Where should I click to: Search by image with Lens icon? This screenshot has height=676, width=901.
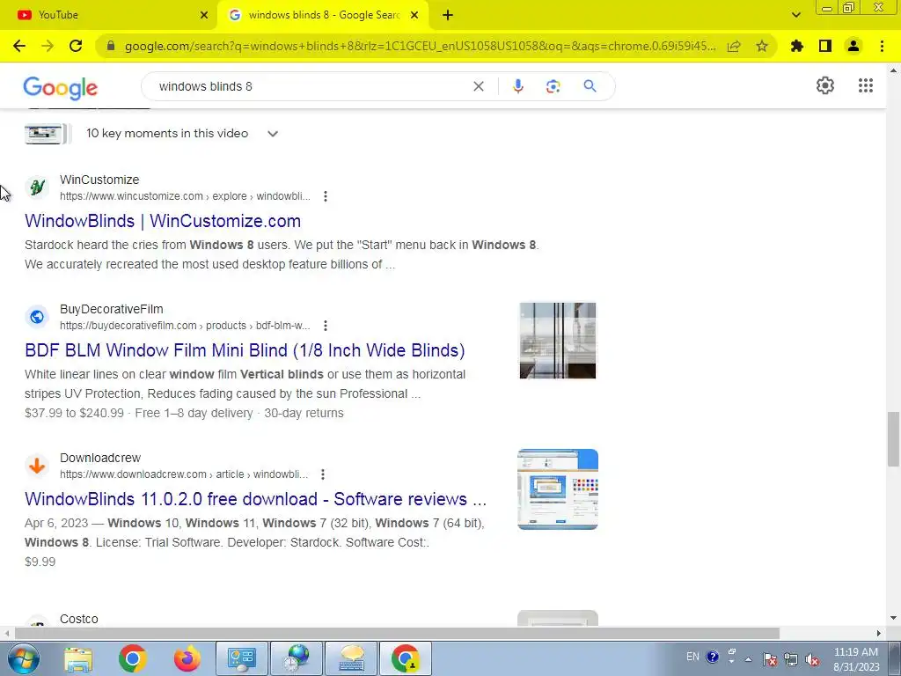pyautogui.click(x=553, y=86)
